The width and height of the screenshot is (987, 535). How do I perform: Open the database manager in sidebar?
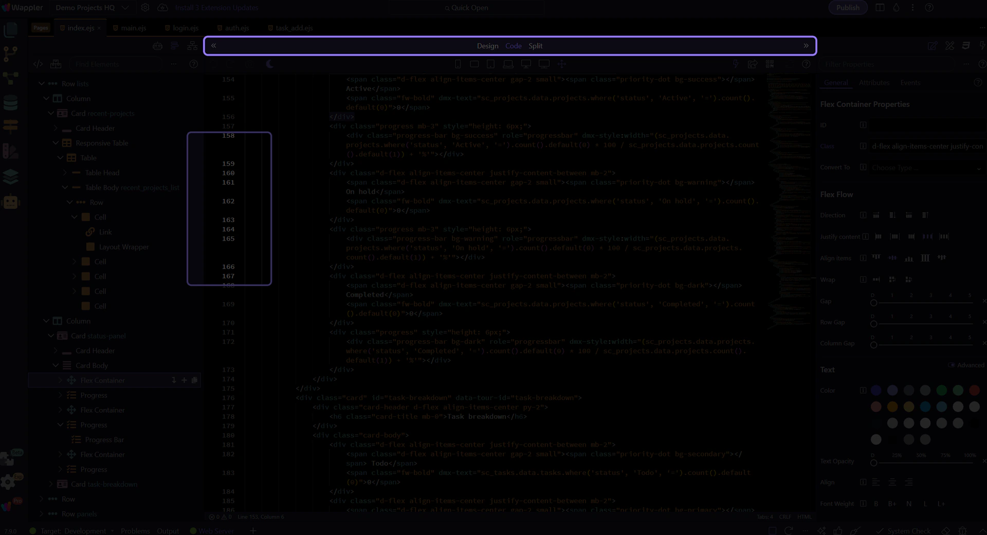click(x=10, y=103)
